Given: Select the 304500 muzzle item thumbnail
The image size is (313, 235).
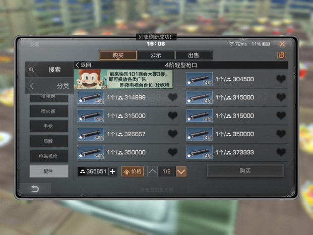Looking at the screenshot, I should (x=199, y=79).
